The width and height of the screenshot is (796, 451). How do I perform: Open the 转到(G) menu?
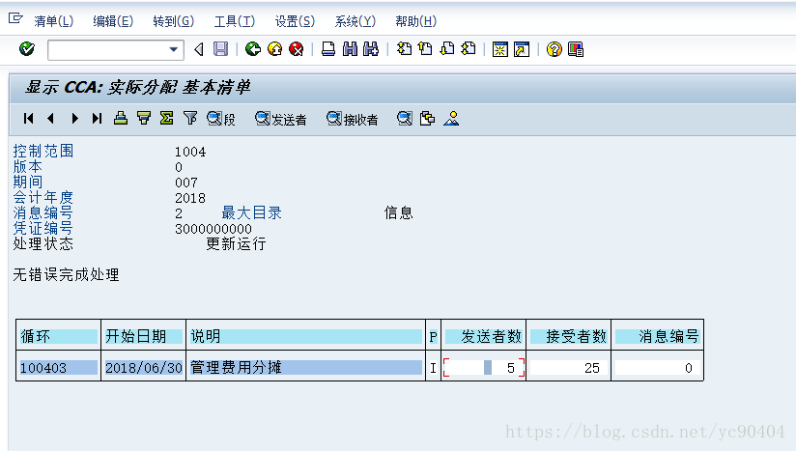pos(173,21)
